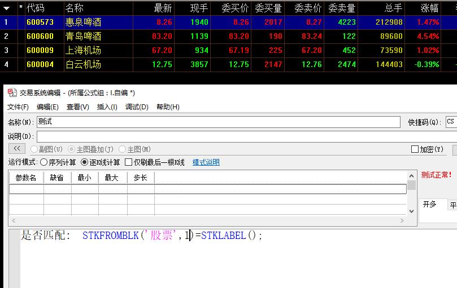Open the dropdown arrow in table header corner
This screenshot has width=457, height=288.
pos(6,8)
